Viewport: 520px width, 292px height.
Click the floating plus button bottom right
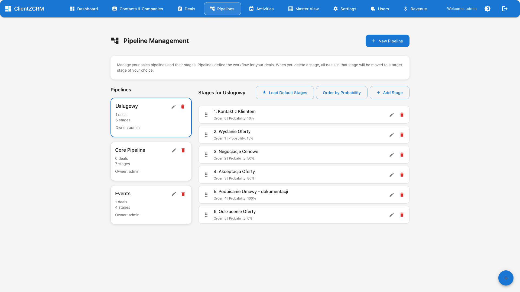506,278
